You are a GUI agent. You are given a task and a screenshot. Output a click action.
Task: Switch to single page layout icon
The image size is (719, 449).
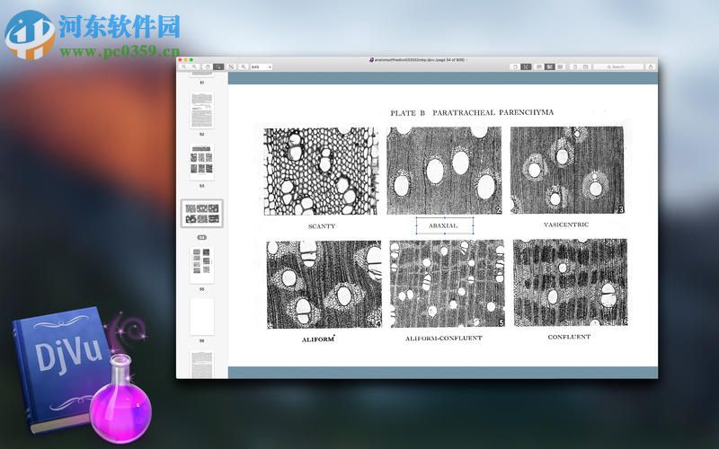[x=515, y=66]
